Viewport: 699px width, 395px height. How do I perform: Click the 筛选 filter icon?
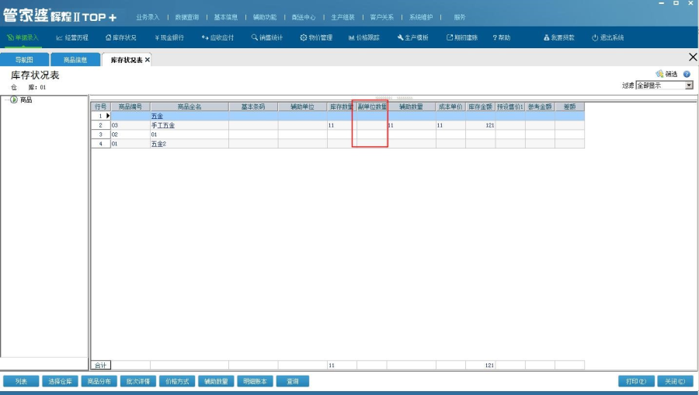pos(660,74)
